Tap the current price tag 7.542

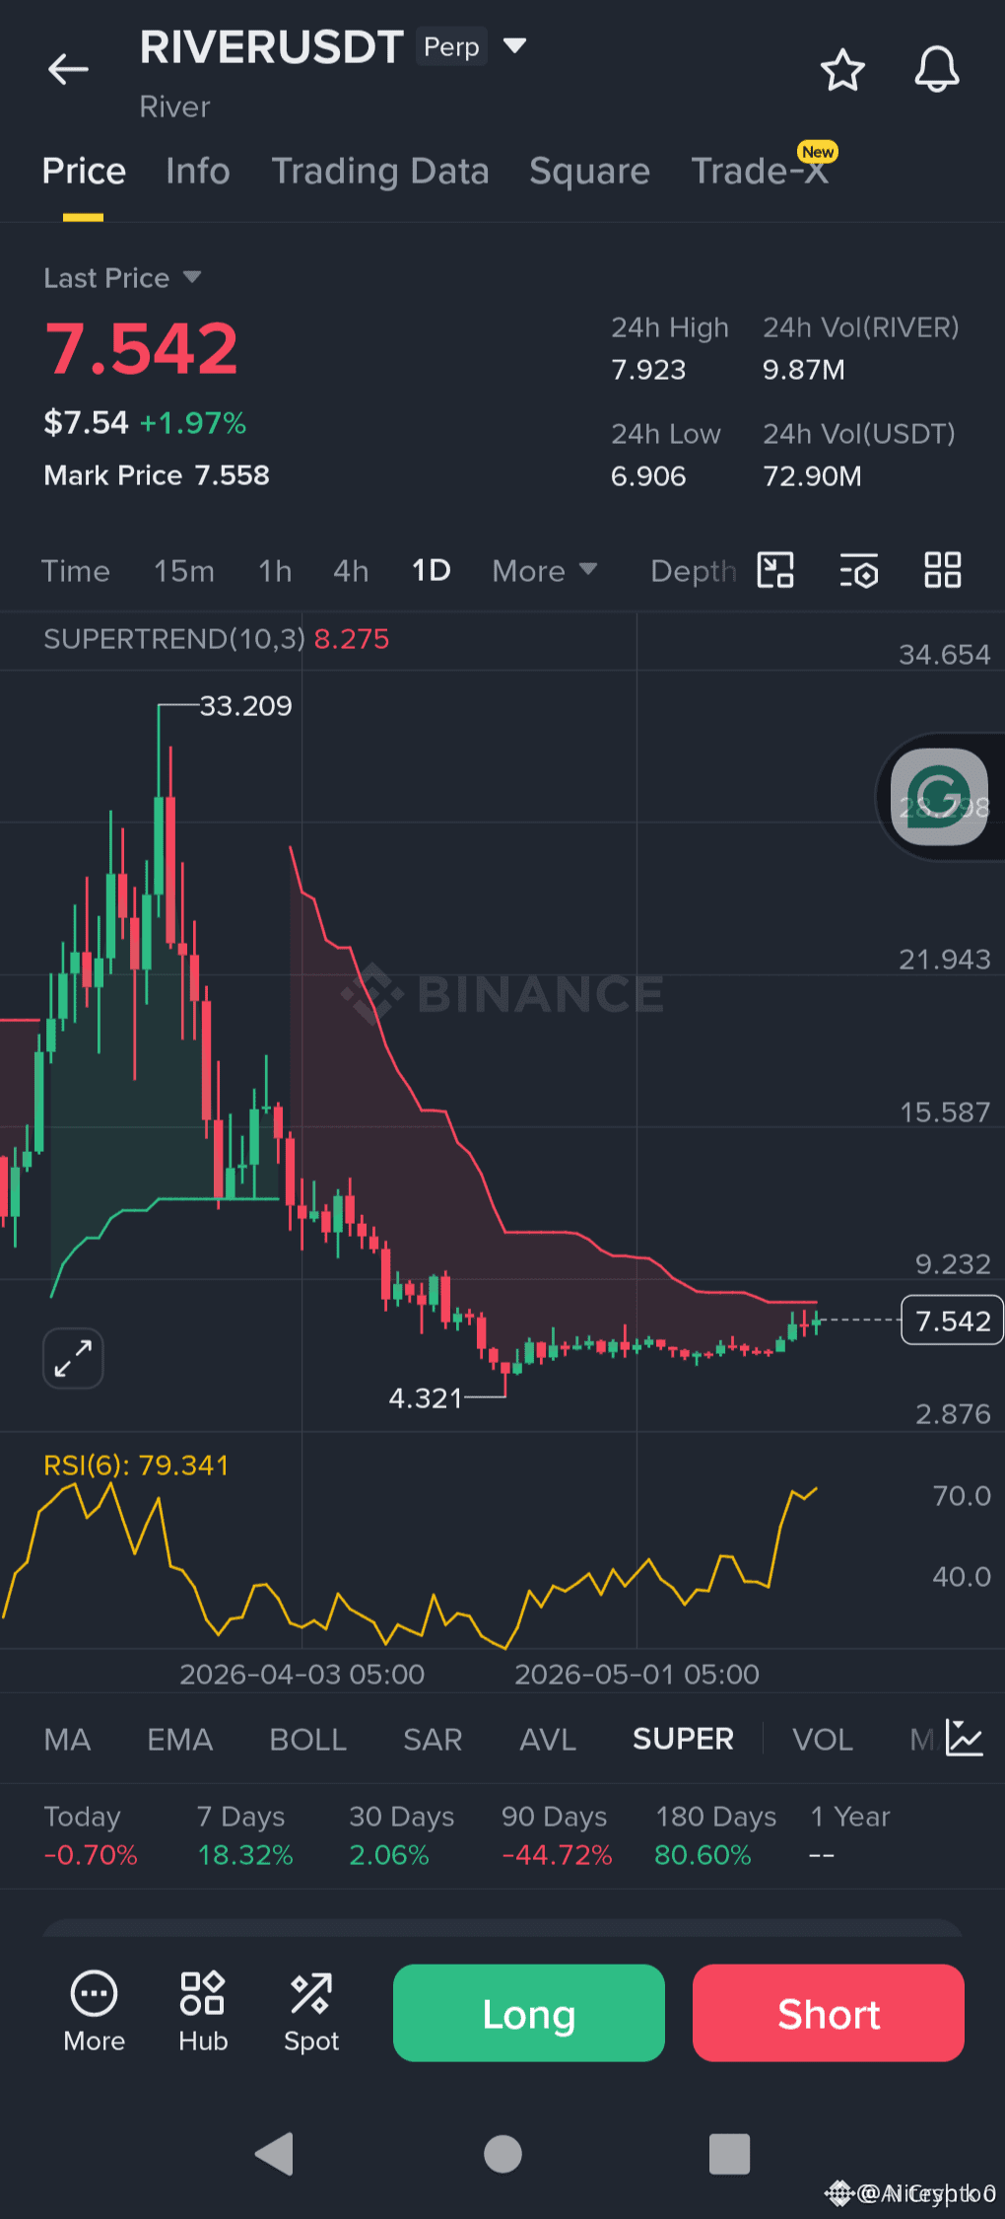click(952, 1321)
